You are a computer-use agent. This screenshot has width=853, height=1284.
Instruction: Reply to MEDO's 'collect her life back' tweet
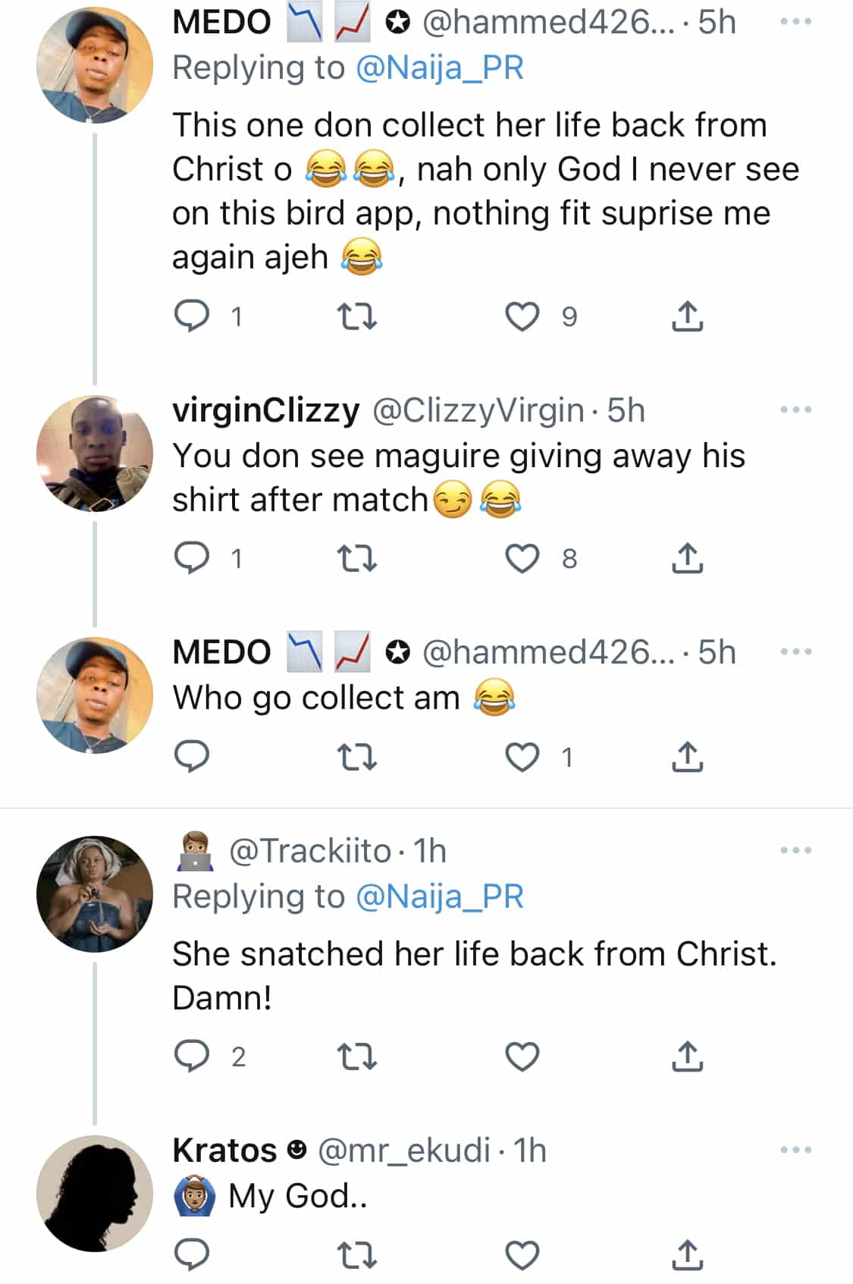click(192, 316)
